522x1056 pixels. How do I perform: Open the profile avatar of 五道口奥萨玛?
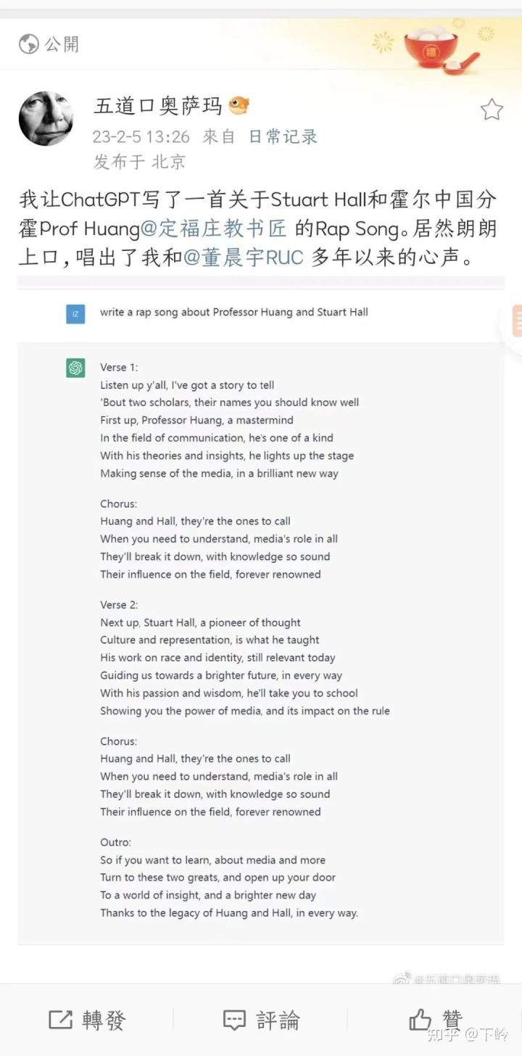coord(46,118)
